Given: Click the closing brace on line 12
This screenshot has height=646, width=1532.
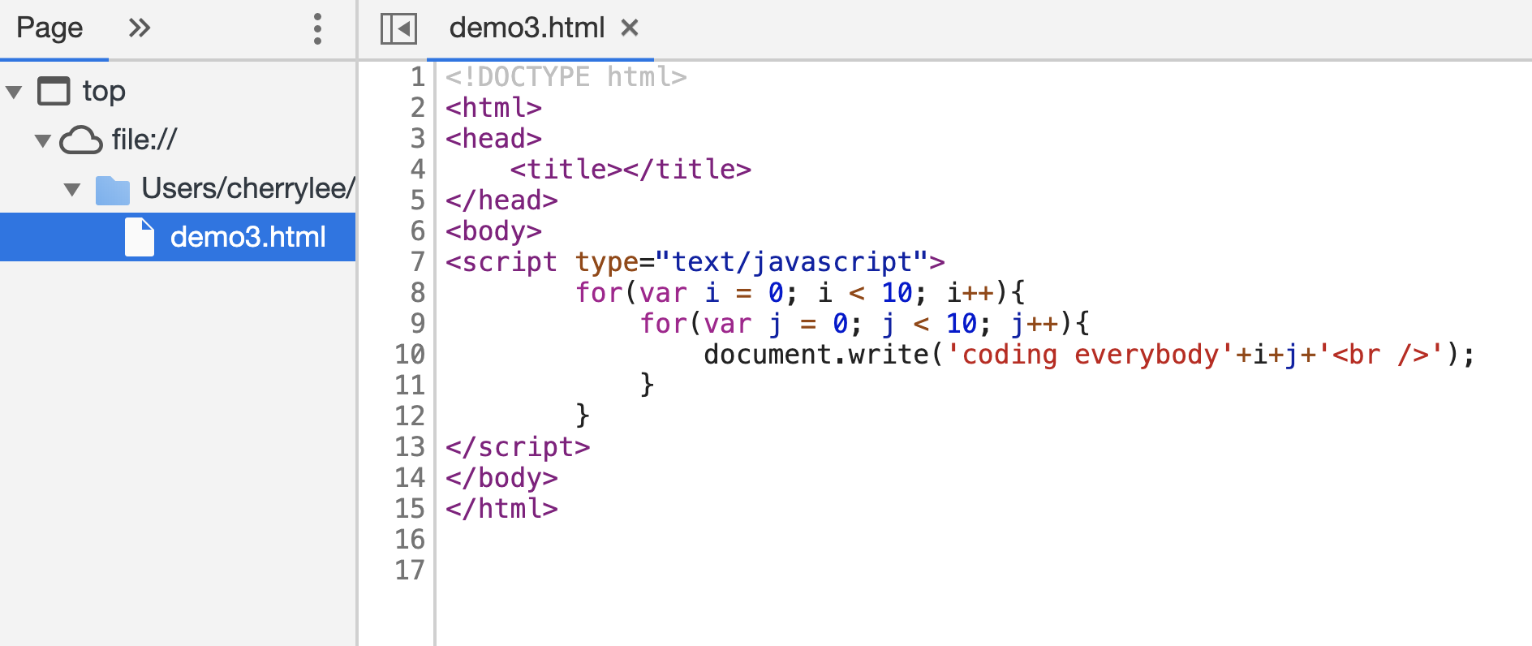Looking at the screenshot, I should [583, 415].
